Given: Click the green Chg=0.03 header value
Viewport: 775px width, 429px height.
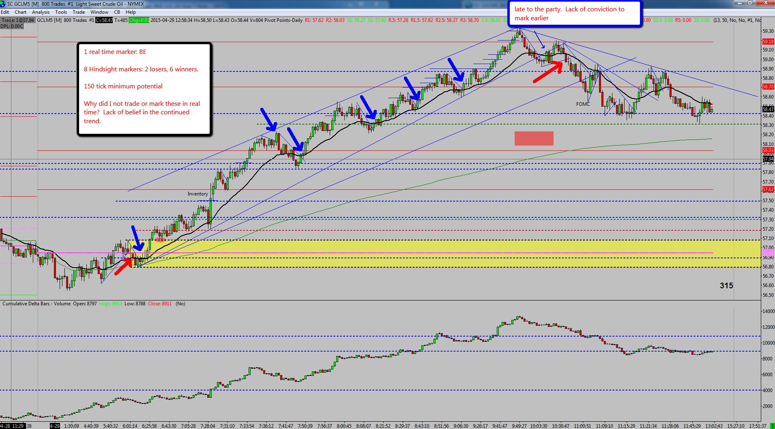Looking at the screenshot, I should point(139,20).
